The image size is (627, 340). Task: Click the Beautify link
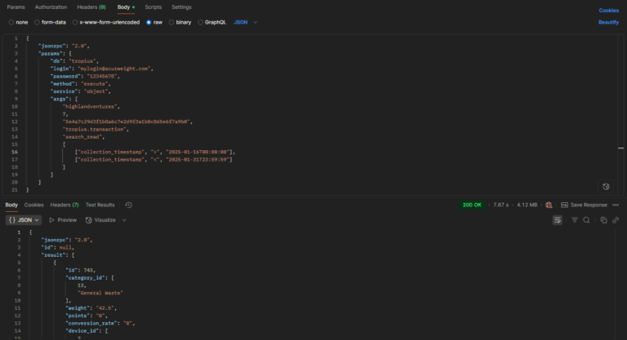point(608,22)
